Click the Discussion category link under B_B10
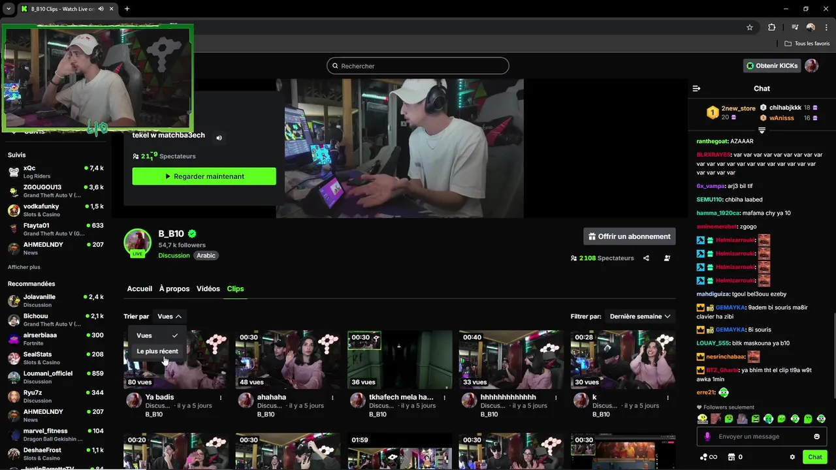This screenshot has height=470, width=836. [174, 255]
